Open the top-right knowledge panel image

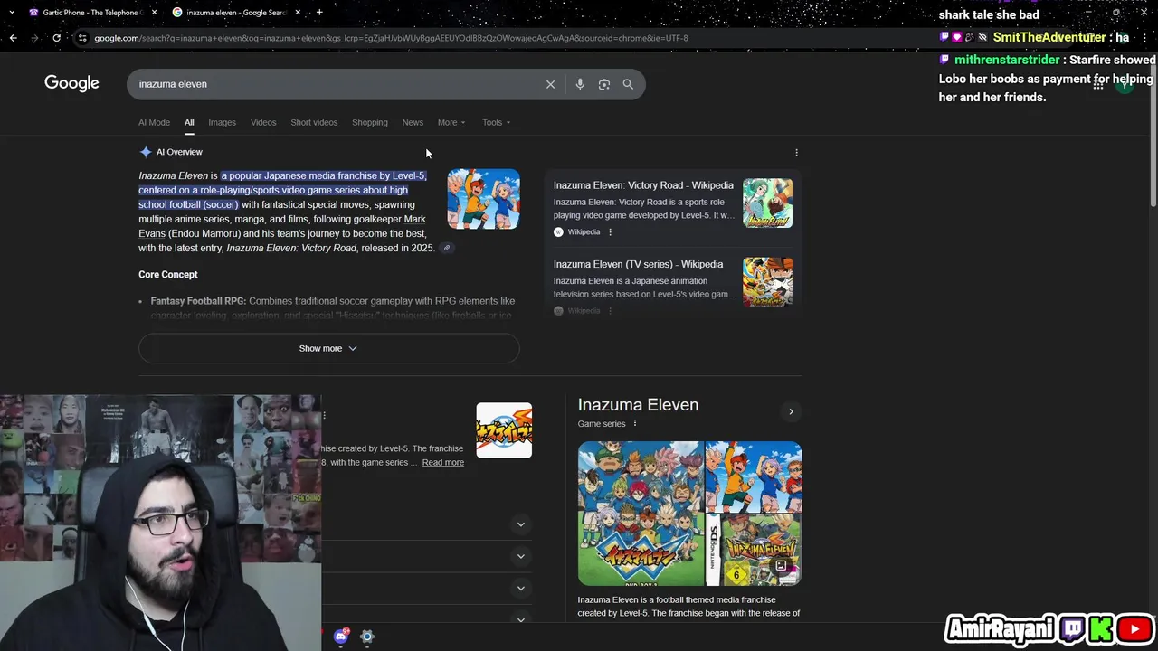pos(754,476)
